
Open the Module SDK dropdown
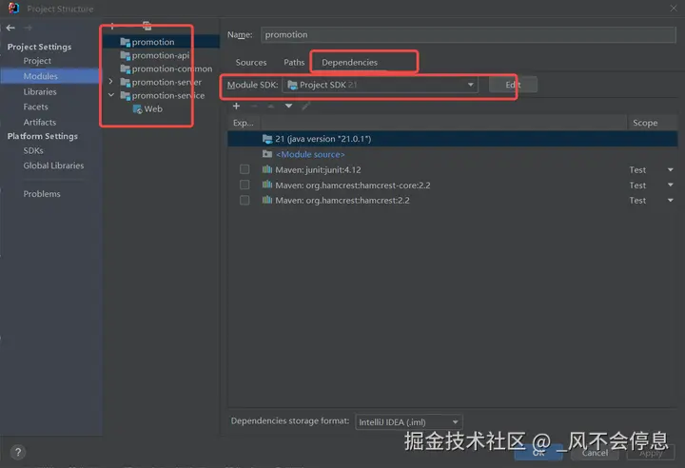380,85
